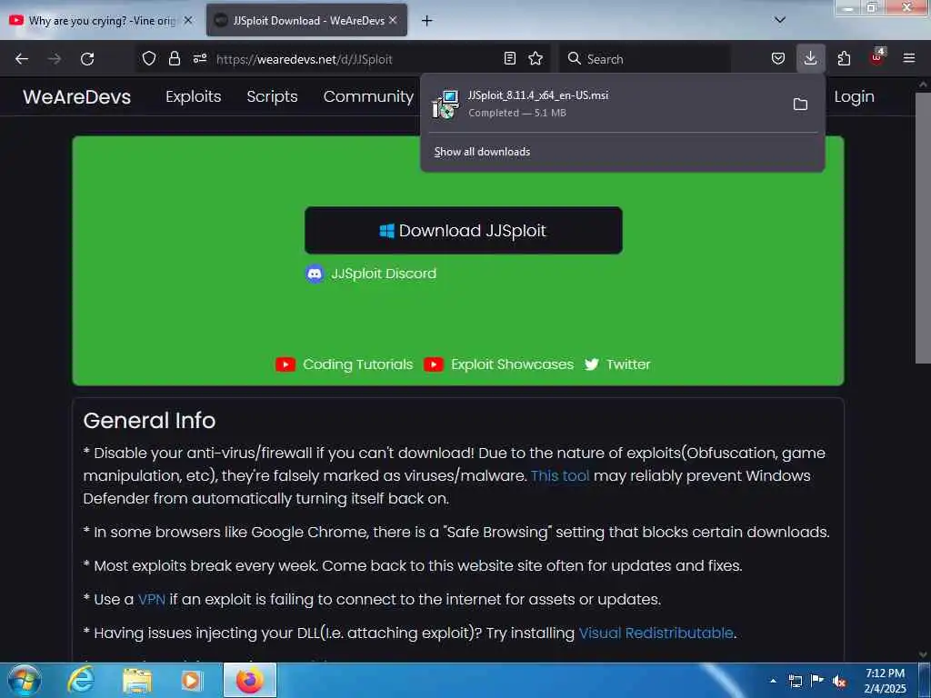This screenshot has height=698, width=931.
Task: Open the Exploits menu item
Action: 193,96
